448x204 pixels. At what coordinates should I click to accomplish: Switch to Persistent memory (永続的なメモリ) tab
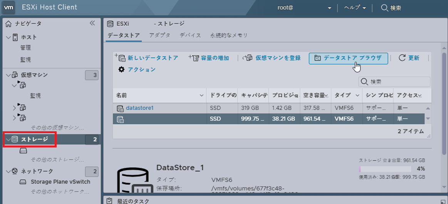[229, 35]
